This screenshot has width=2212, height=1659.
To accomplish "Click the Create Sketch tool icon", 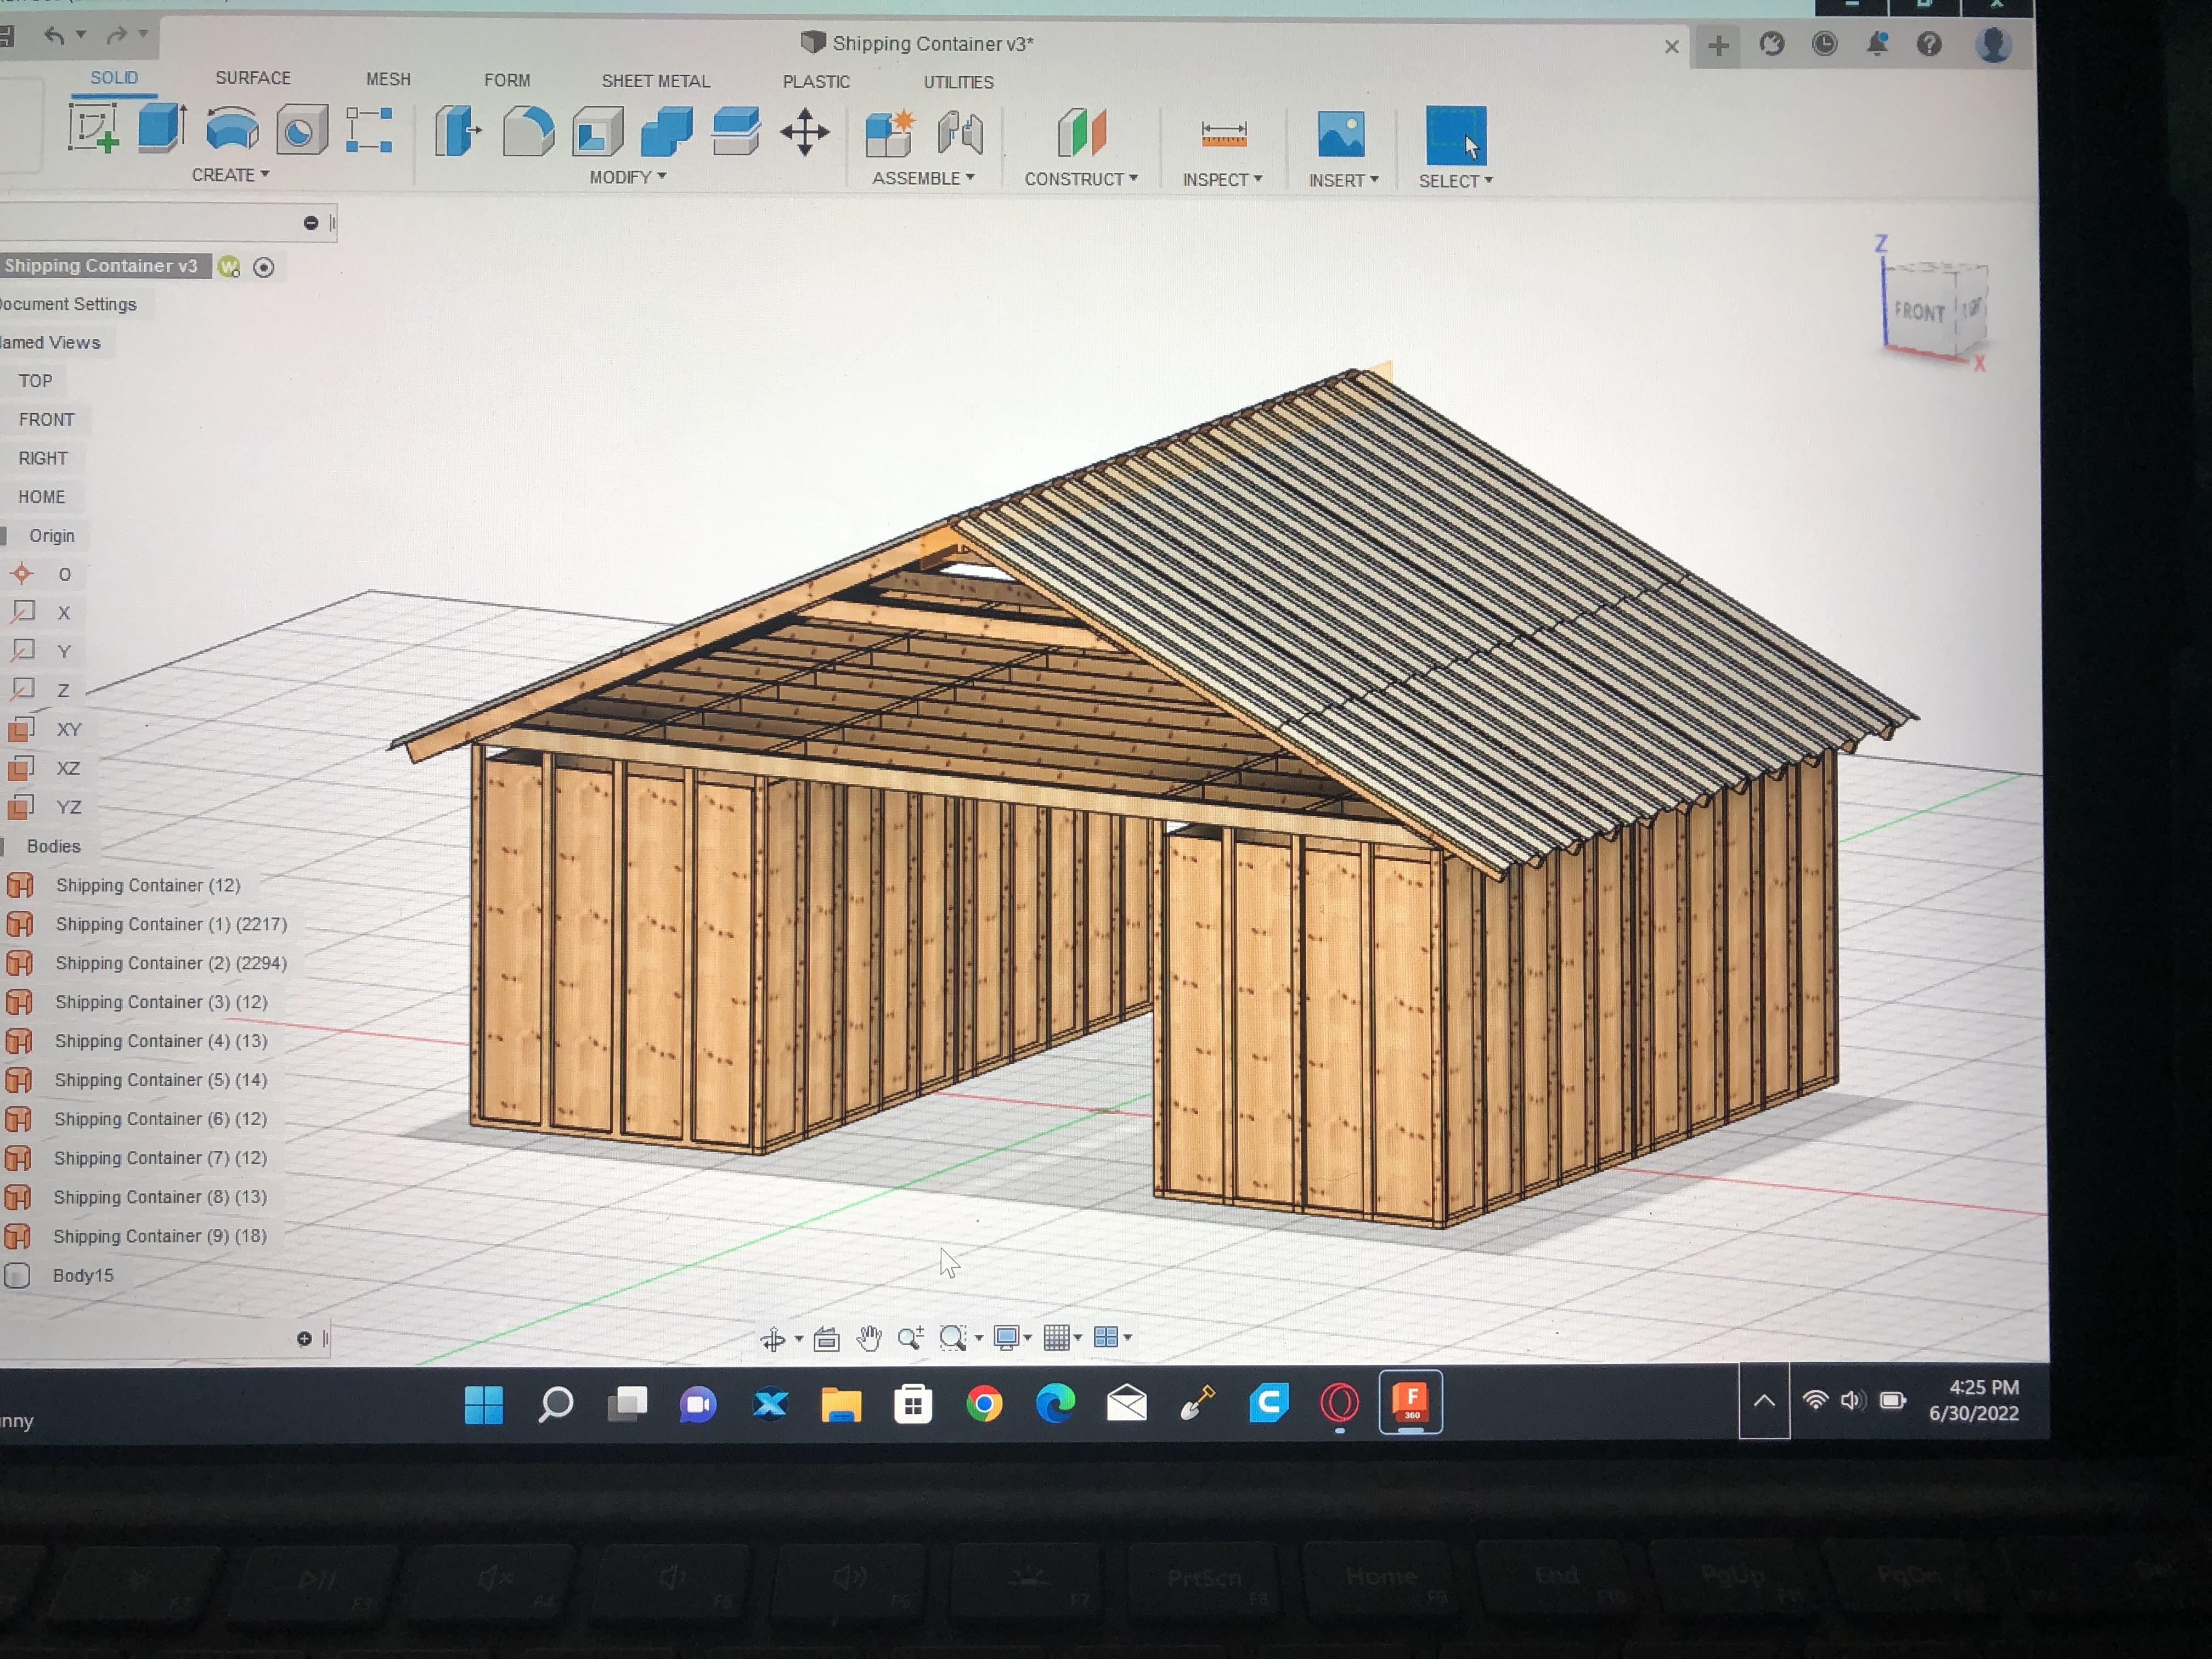I will click(93, 129).
